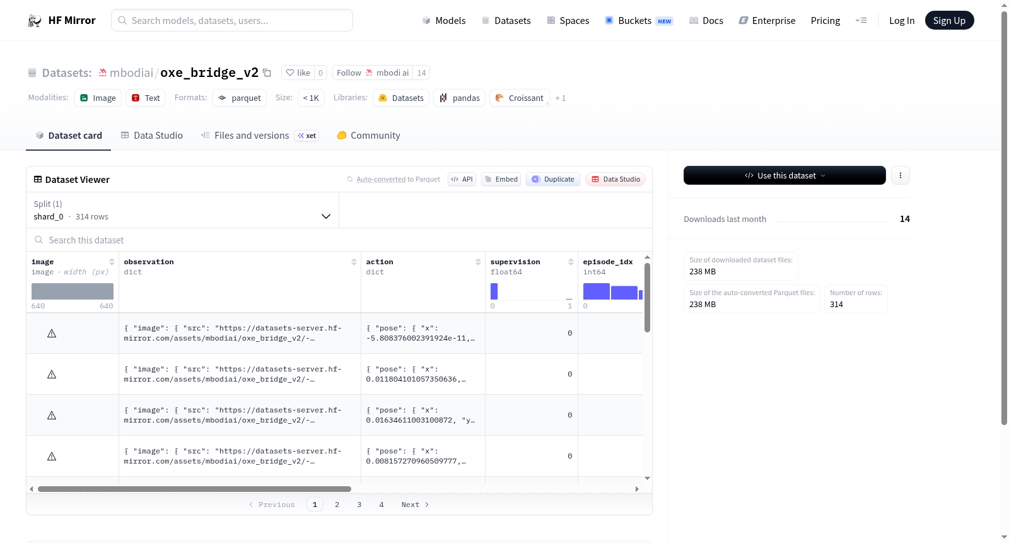Open the Use this dataset dropdown
Viewport: 1009px width, 543px height.
[784, 175]
